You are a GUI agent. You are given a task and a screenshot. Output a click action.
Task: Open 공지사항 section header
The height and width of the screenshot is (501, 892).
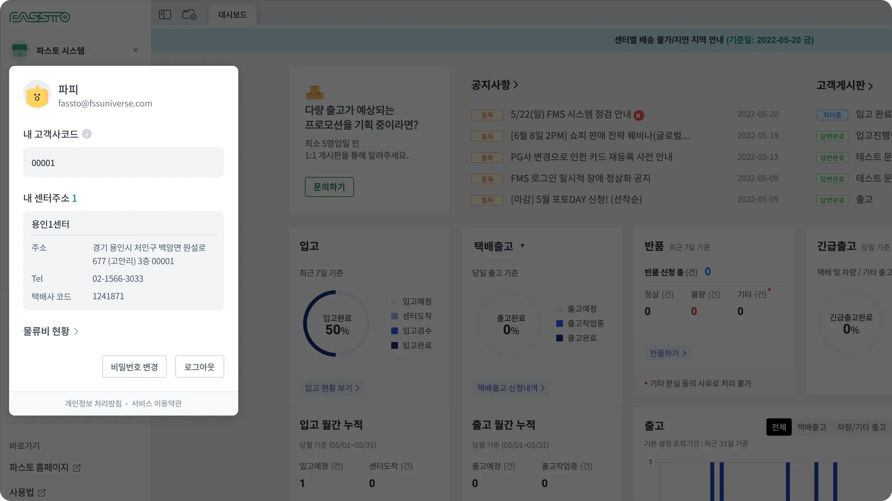(494, 85)
